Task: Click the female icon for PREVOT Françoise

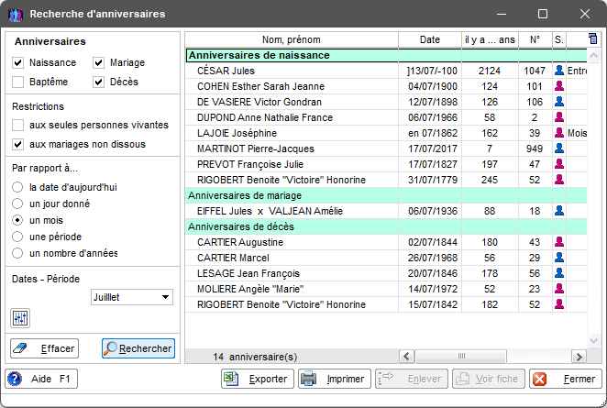Action: [559, 164]
